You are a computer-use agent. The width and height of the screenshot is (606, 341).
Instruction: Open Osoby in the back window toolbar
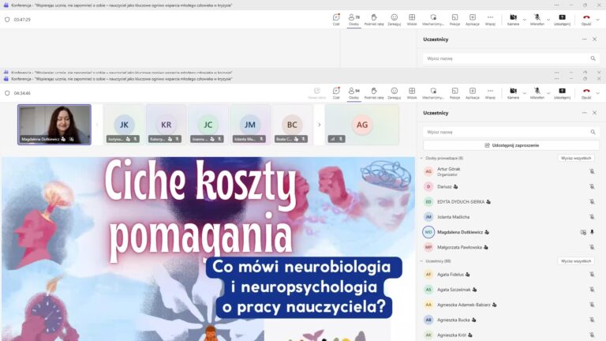tap(353, 19)
